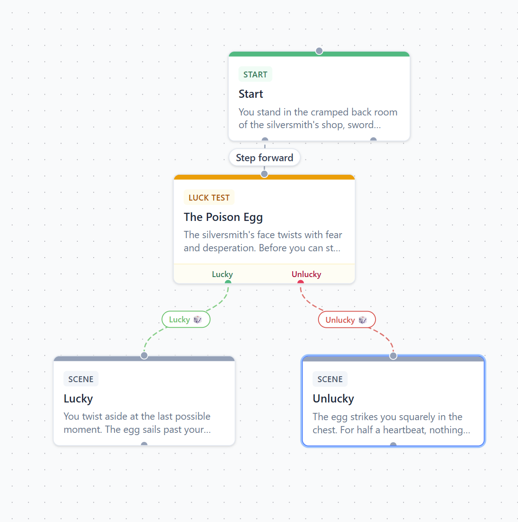Click the Unlucky scene node title
Viewport: 518px width, 522px height.
click(333, 398)
